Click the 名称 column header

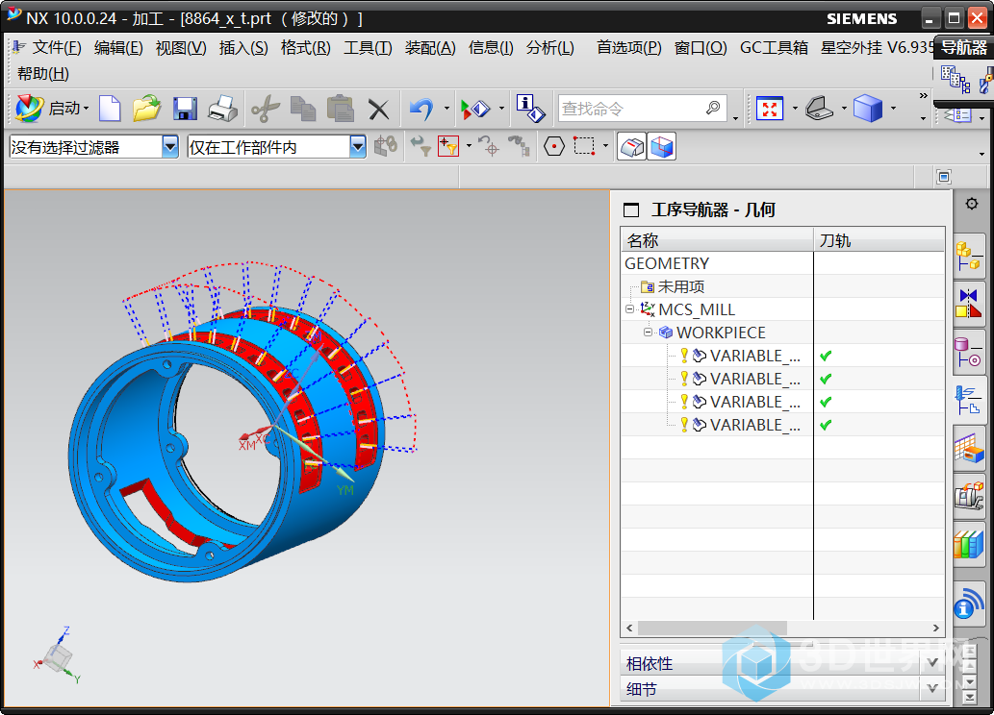717,240
